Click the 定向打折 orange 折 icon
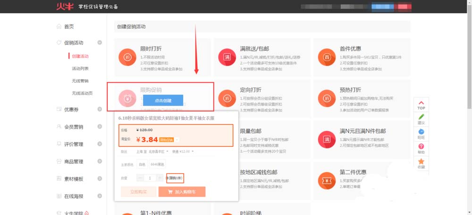 click(228, 98)
